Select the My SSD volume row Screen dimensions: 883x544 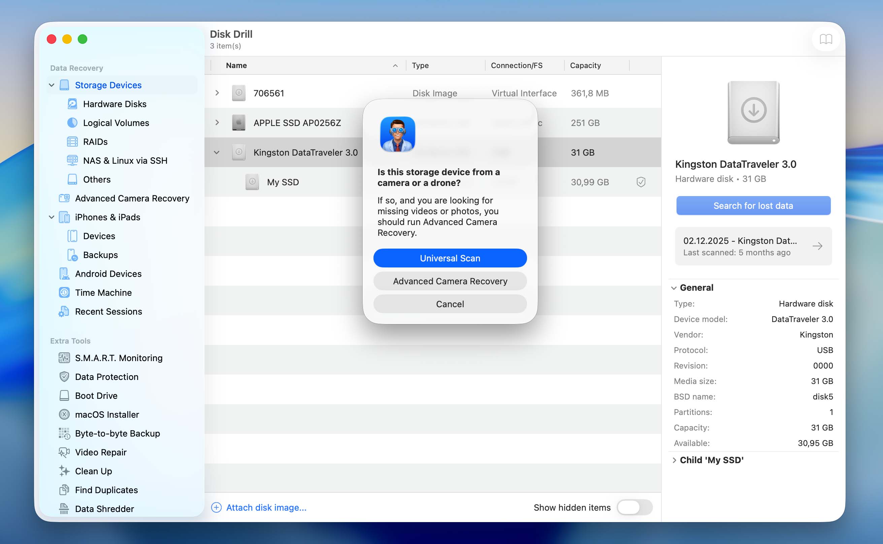[433, 182]
